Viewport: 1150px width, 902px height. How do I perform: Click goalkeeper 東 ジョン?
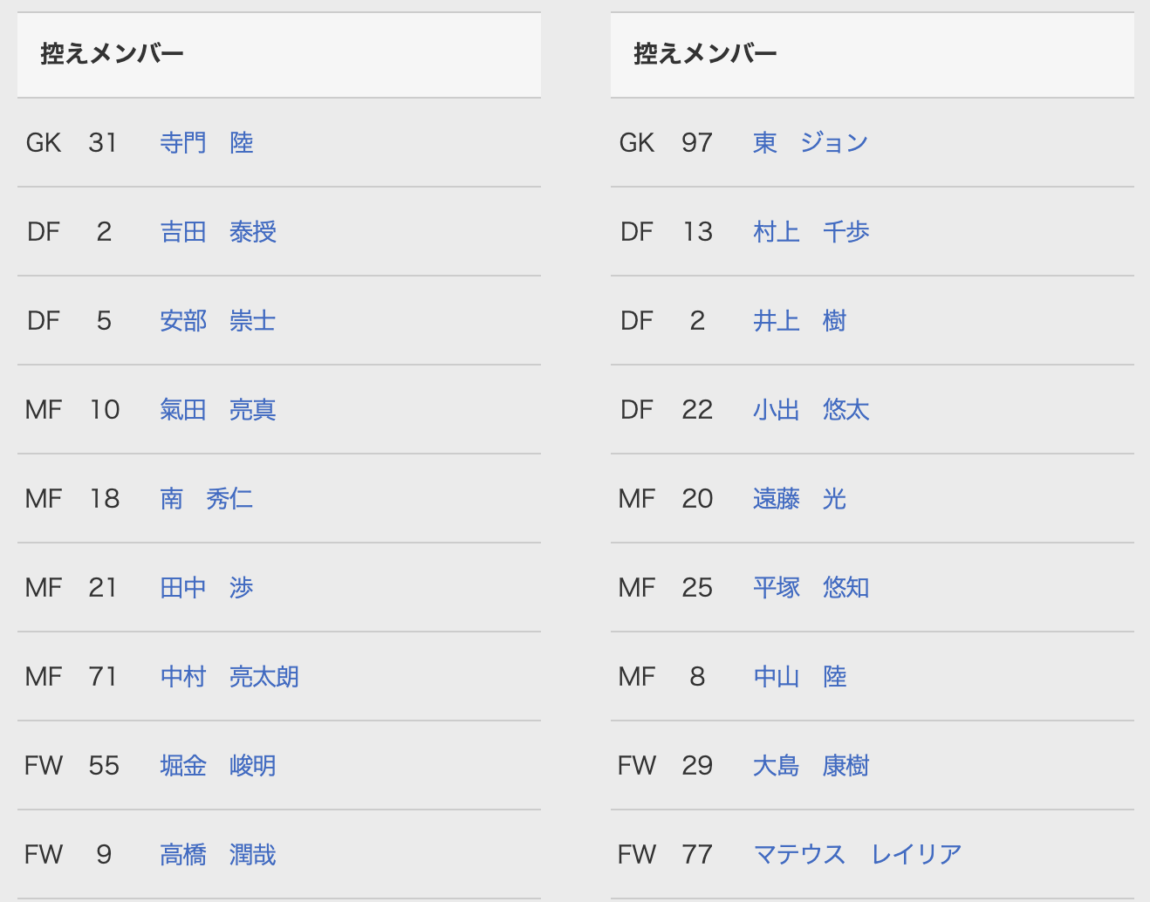coord(811,143)
